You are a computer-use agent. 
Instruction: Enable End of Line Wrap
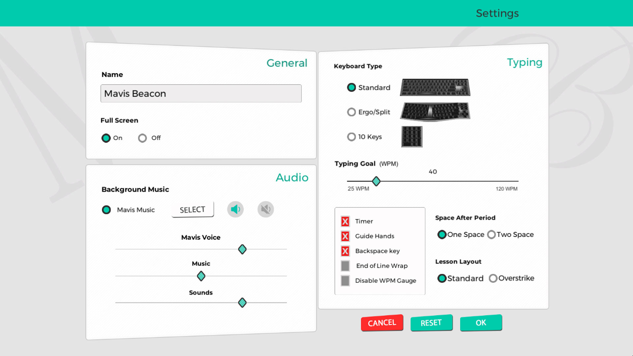coord(345,266)
